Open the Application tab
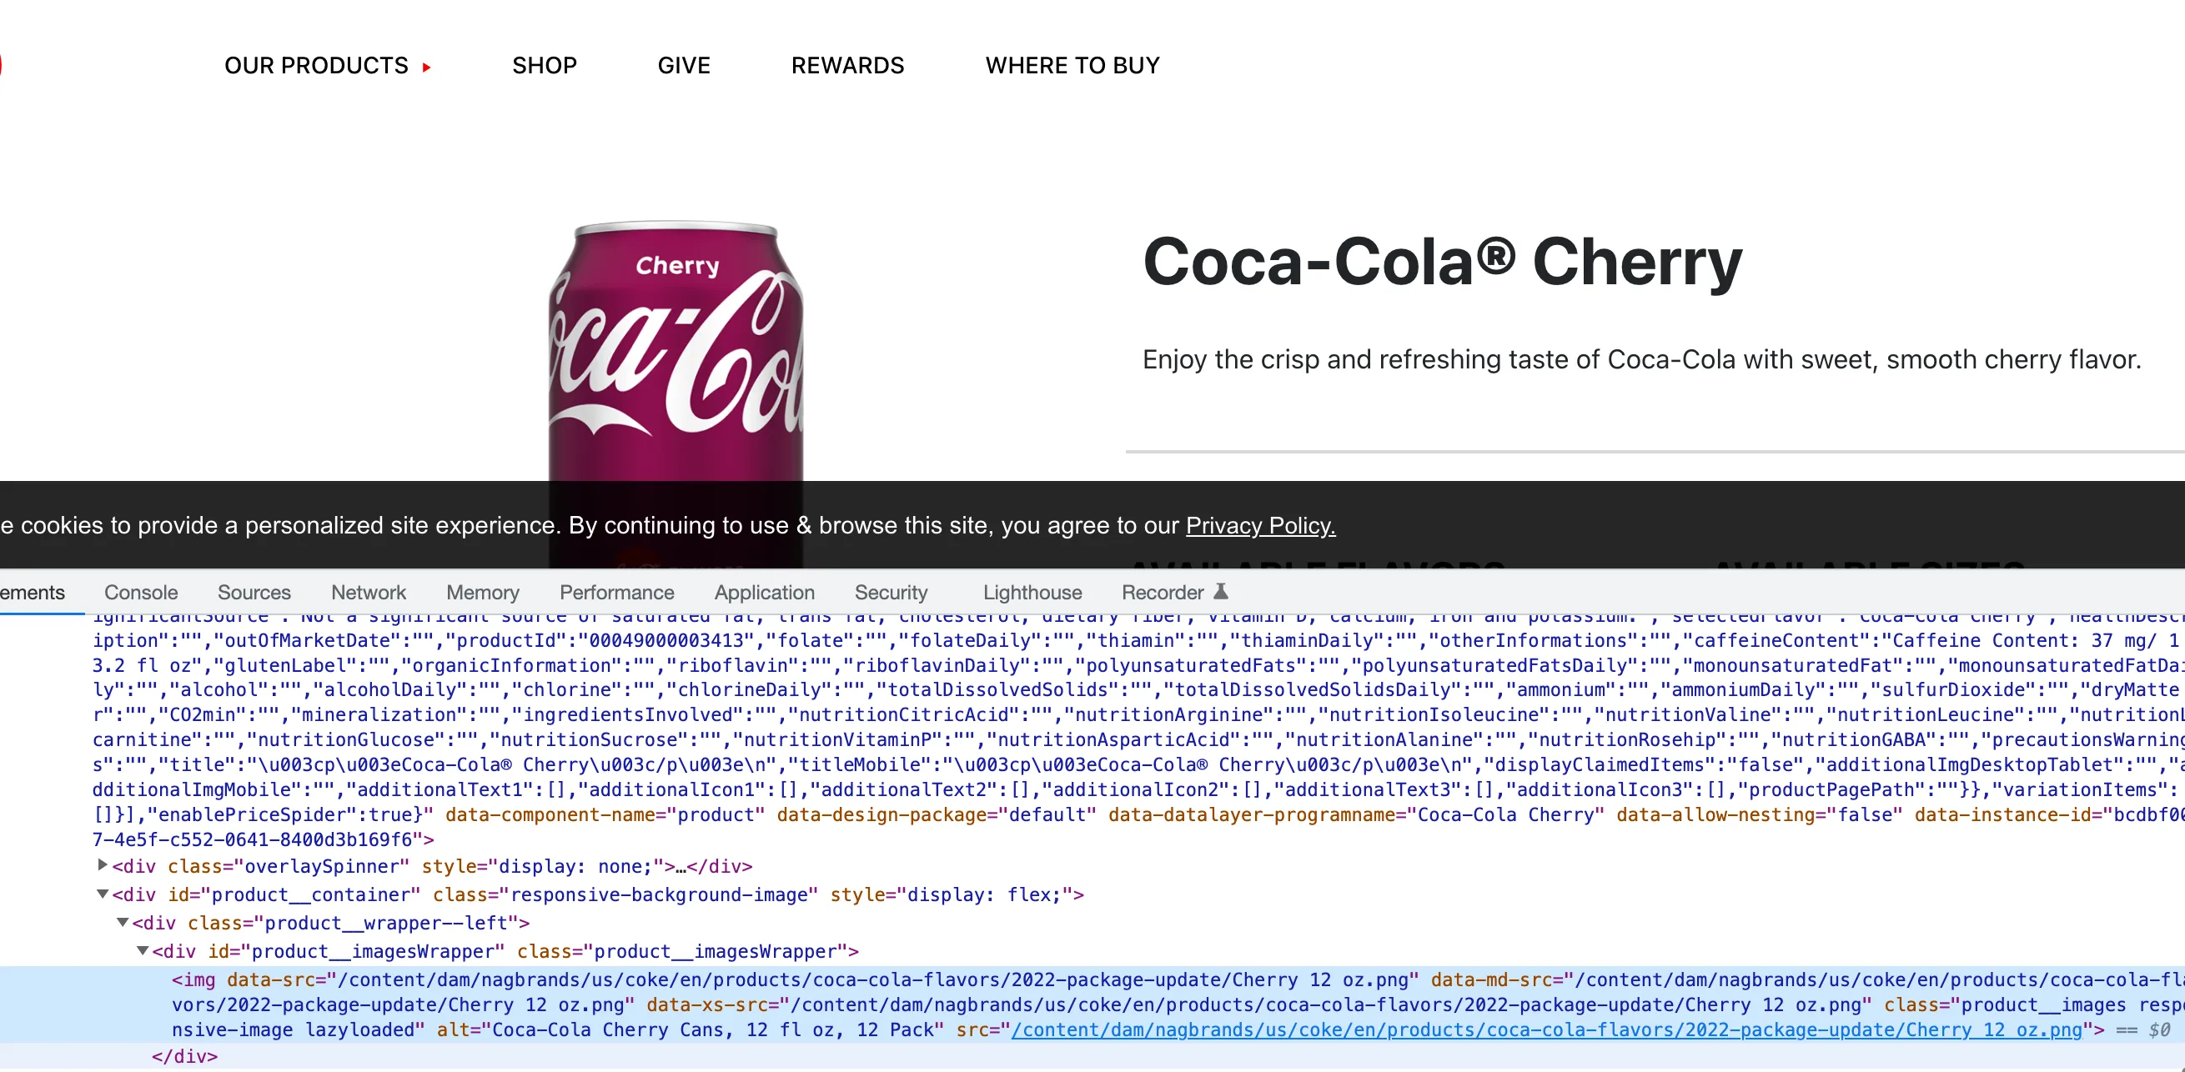Viewport: 2185px width, 1072px height. 764,592
